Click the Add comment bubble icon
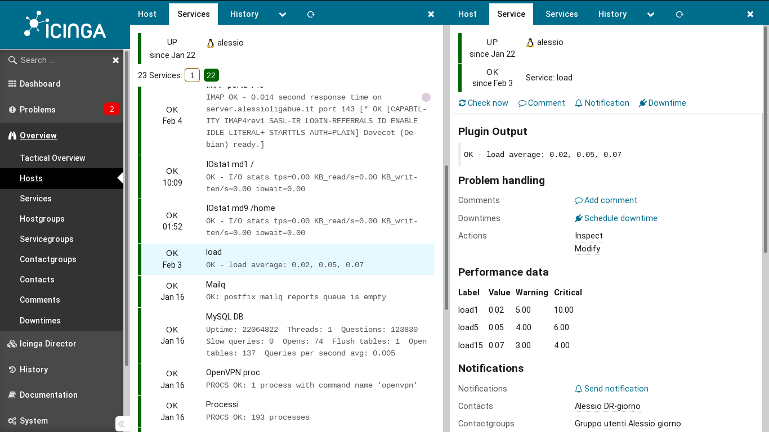Viewport: 769px width, 432px height. tap(579, 200)
